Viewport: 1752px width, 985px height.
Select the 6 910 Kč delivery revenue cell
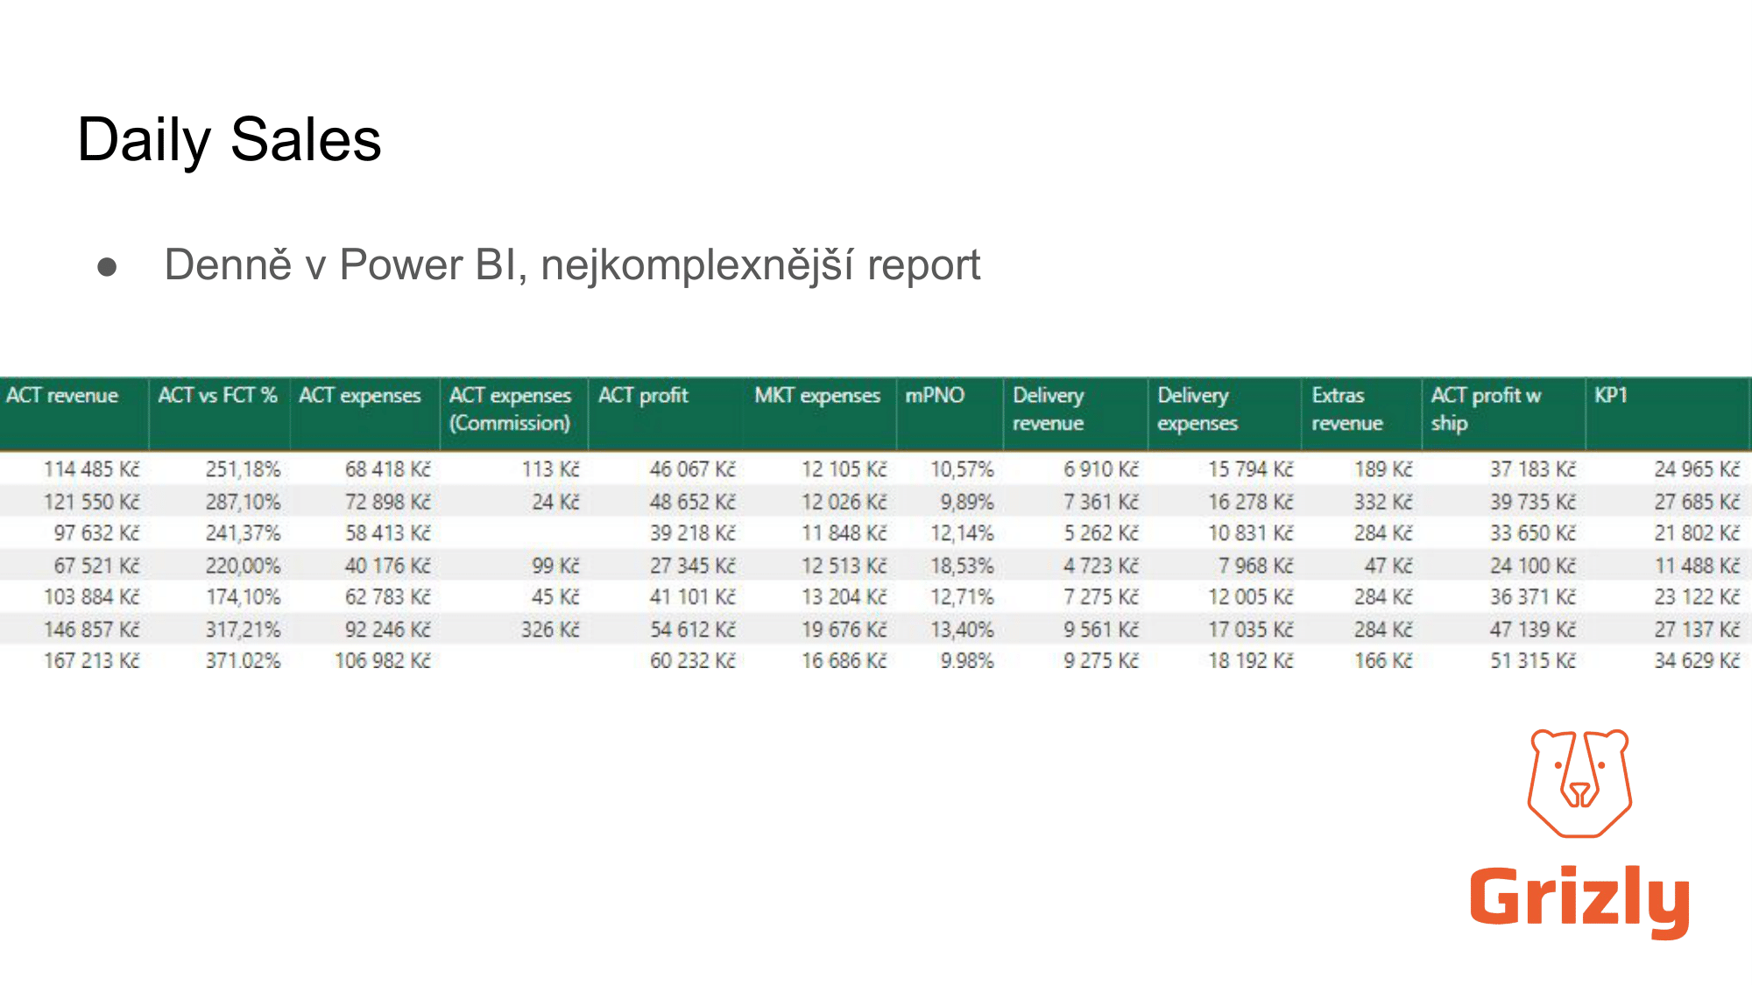(x=1101, y=469)
